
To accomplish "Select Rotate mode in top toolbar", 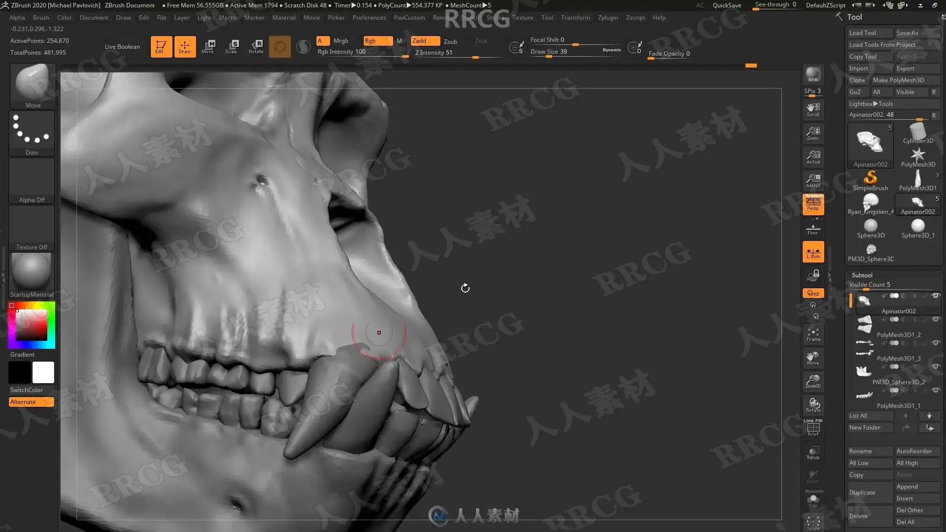I will click(256, 47).
